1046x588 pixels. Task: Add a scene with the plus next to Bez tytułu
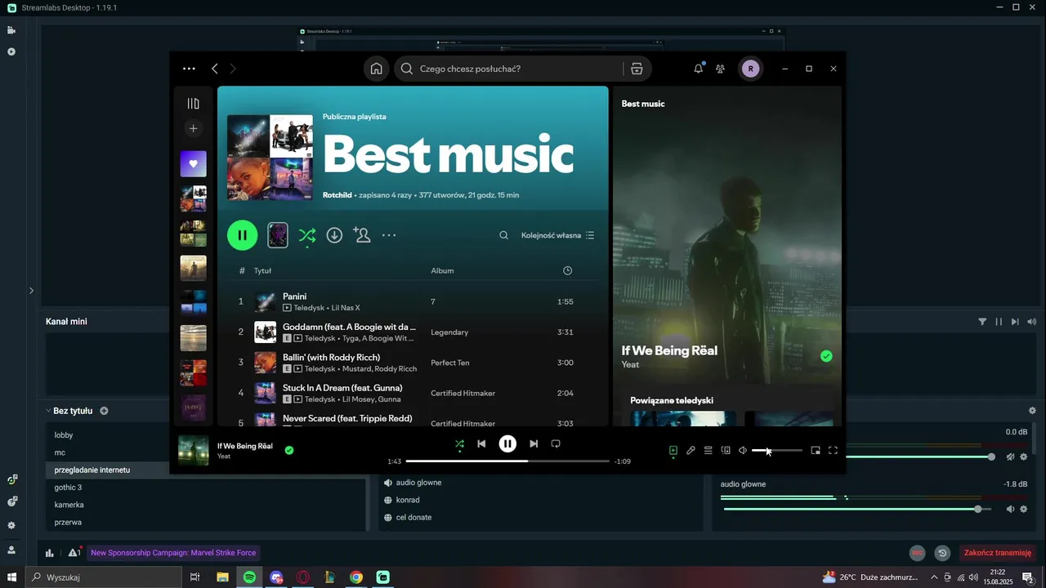(x=104, y=411)
